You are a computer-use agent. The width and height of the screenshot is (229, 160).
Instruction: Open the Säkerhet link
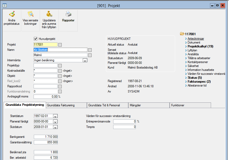[193, 66]
